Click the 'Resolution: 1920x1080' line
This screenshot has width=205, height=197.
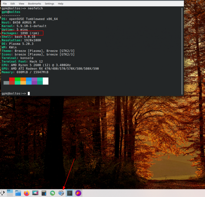tap(21, 40)
